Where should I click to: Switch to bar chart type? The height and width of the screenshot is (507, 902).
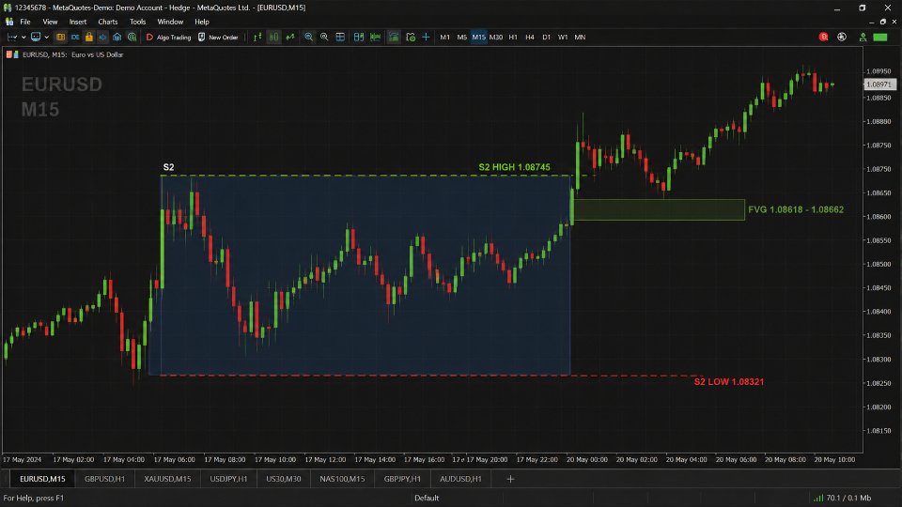[x=257, y=37]
